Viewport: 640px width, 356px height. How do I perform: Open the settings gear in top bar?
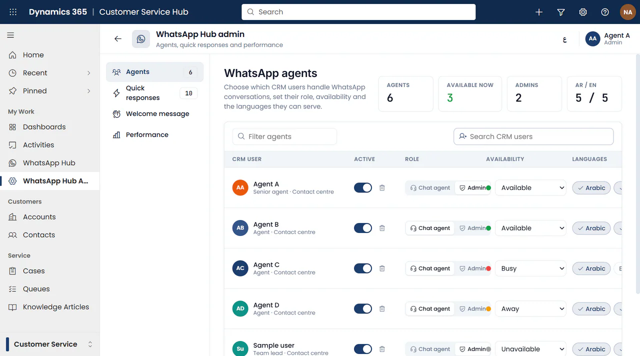[x=583, y=12]
